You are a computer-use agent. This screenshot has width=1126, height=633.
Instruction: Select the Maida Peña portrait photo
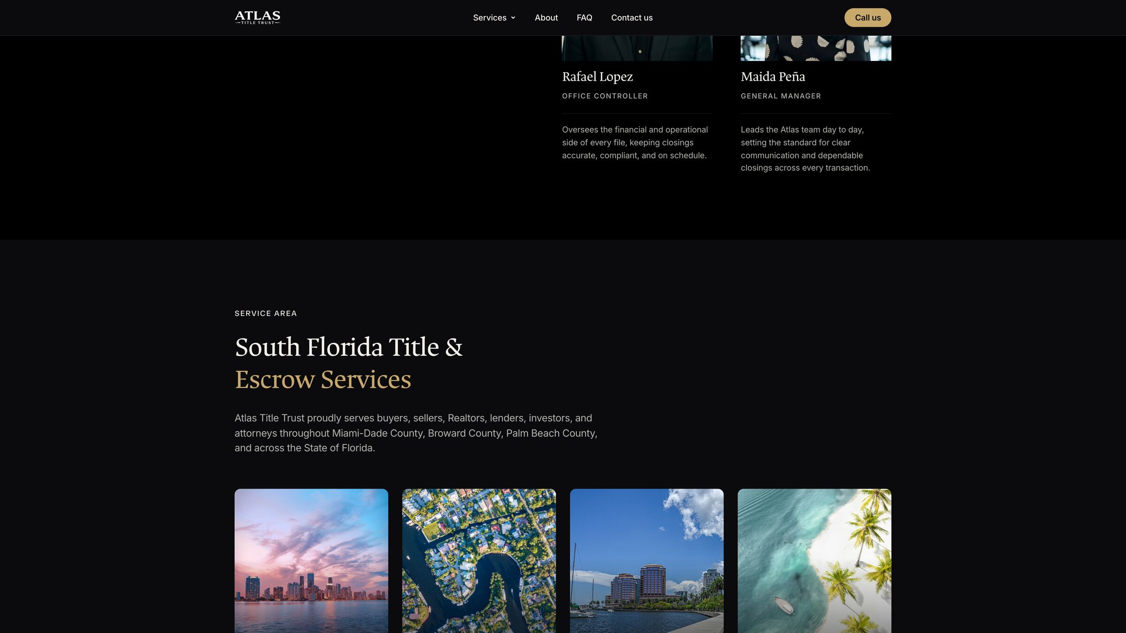(x=815, y=48)
